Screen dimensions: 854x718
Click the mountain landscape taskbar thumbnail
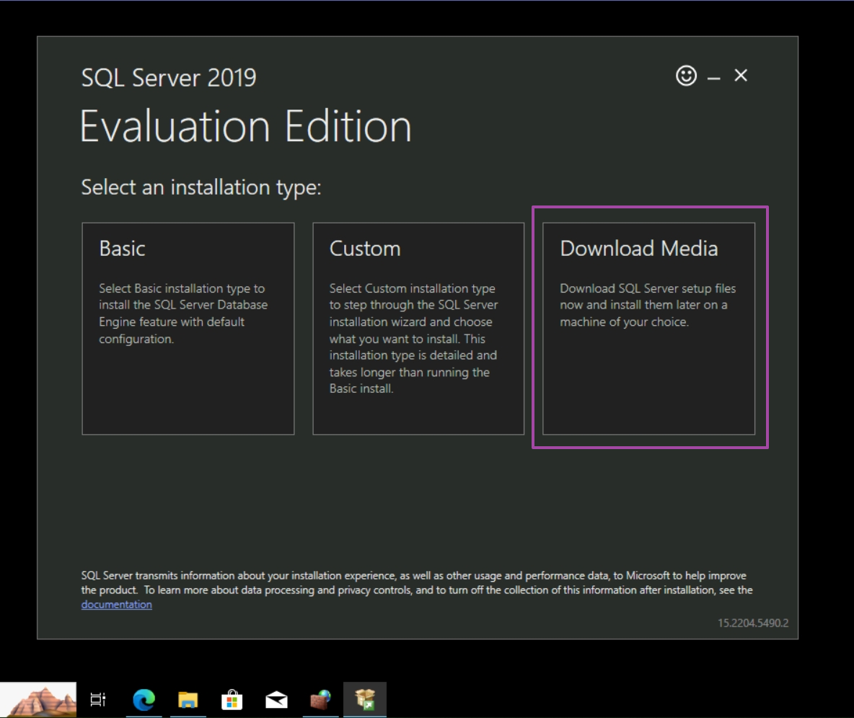click(38, 700)
